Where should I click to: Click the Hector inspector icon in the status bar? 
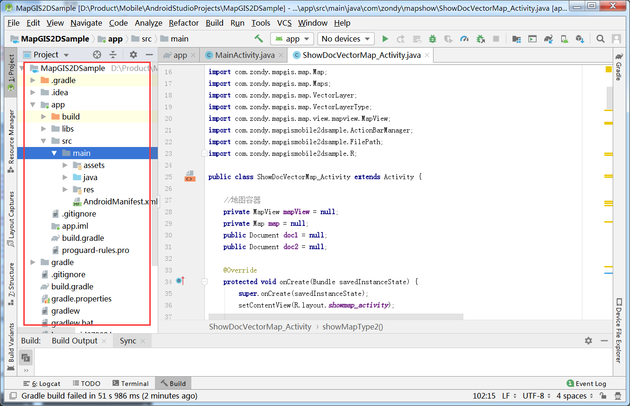[x=618, y=396]
